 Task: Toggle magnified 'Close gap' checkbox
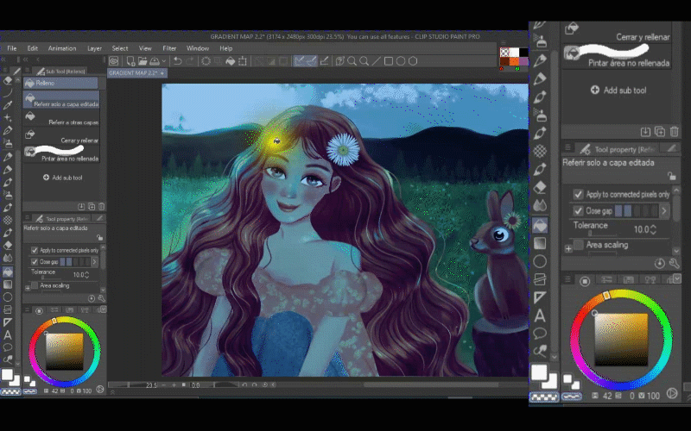[579, 210]
